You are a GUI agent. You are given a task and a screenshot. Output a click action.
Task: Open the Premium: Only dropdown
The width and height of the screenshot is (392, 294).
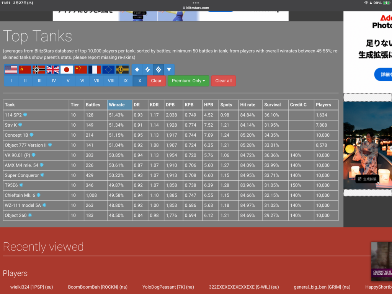[x=188, y=81]
